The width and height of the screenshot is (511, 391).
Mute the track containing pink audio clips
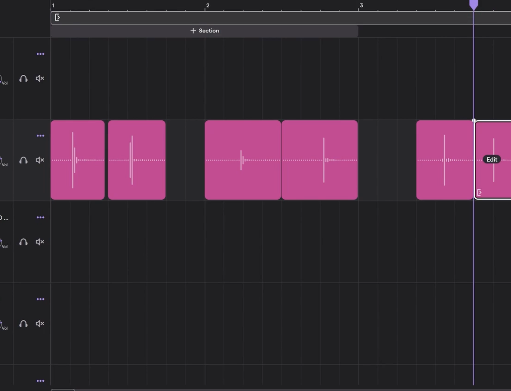pyautogui.click(x=40, y=160)
